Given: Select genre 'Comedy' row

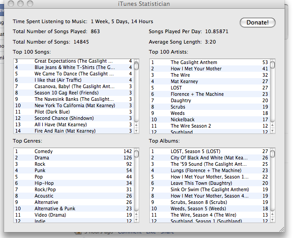Looking at the screenshot, I should point(74,151).
